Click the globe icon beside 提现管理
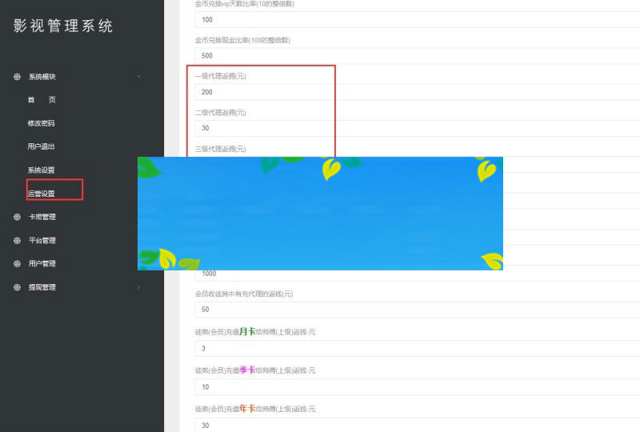Viewport: 640px width, 432px height. pyautogui.click(x=17, y=287)
